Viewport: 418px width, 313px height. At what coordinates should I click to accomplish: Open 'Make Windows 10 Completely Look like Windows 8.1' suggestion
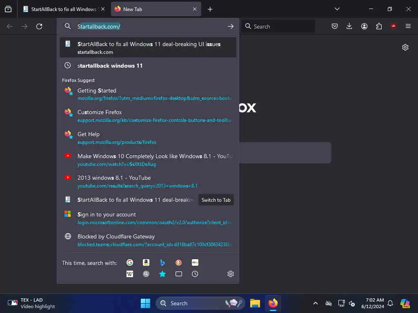148,160
